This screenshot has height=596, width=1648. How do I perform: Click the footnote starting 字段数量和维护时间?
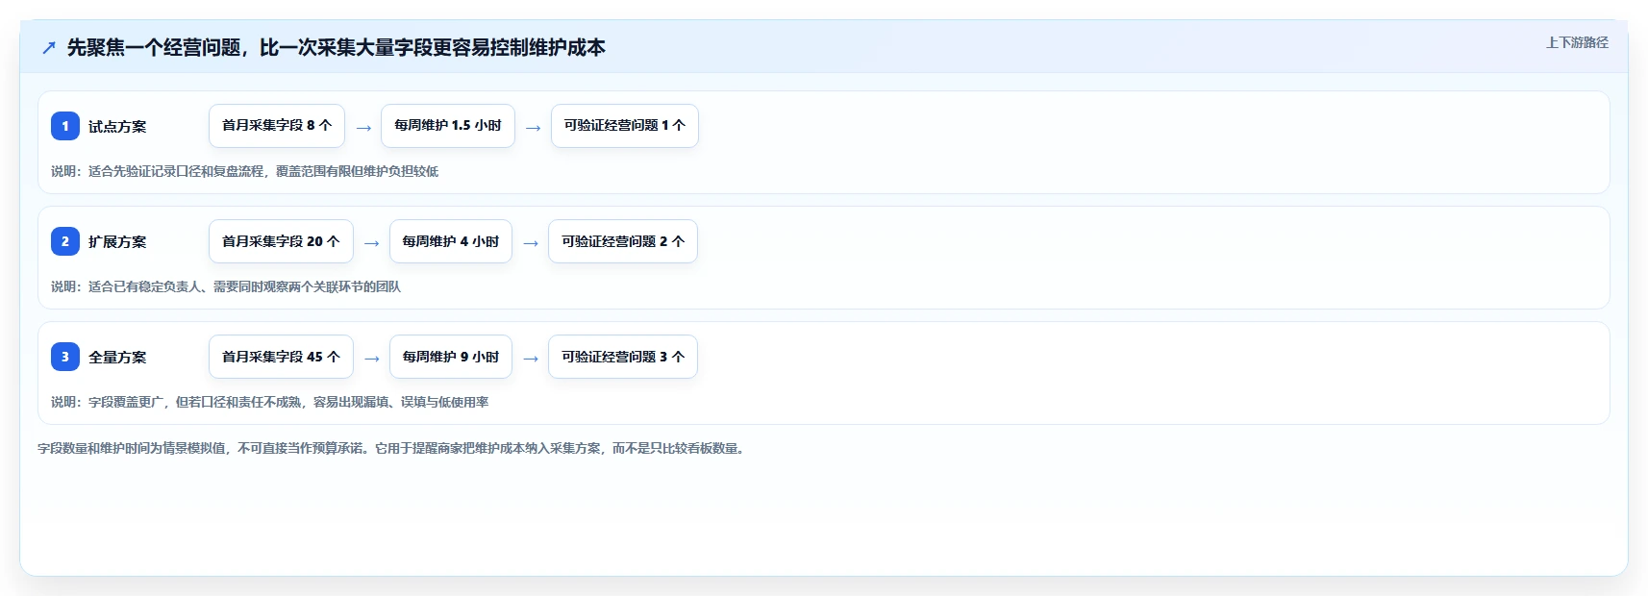pos(392,448)
